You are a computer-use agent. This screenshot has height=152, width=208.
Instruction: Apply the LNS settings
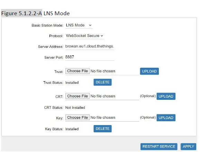(x=188, y=146)
